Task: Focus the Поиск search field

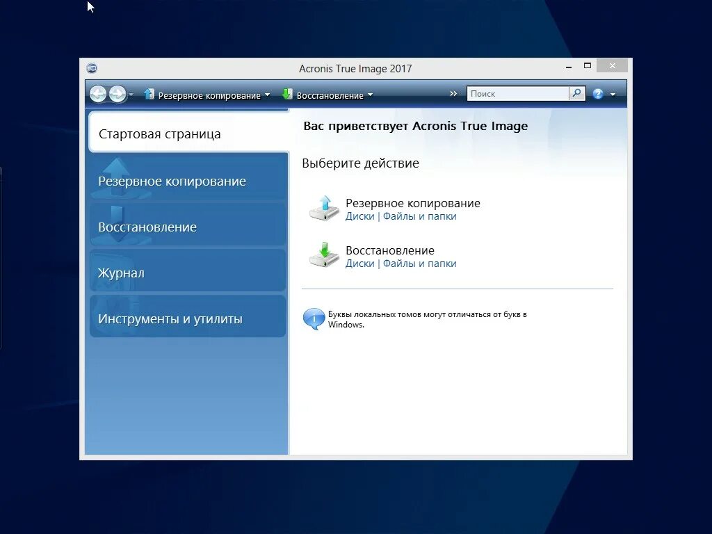Action: pos(517,94)
